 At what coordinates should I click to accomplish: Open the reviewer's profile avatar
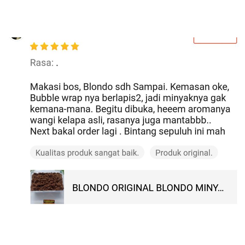16,39
